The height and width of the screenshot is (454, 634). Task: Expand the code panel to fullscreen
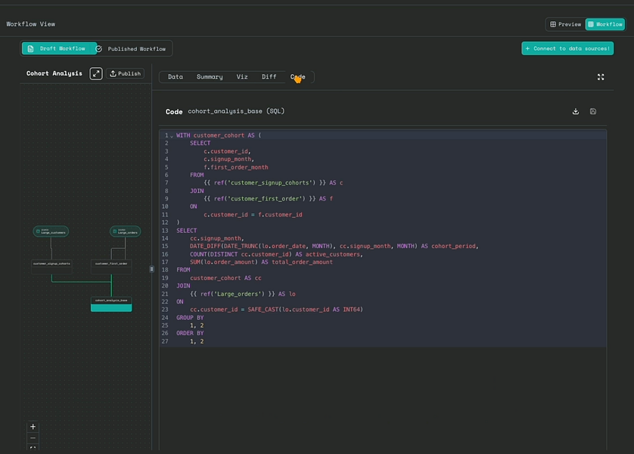click(601, 77)
